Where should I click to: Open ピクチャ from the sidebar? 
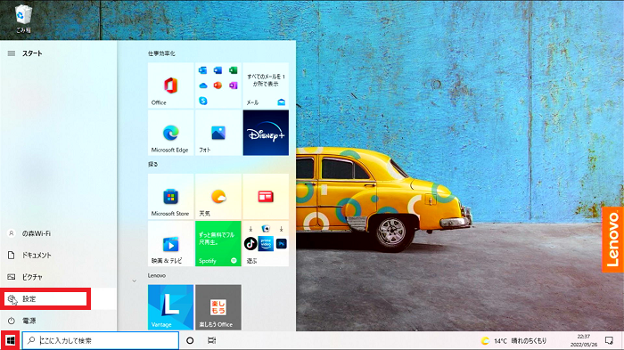click(x=58, y=277)
